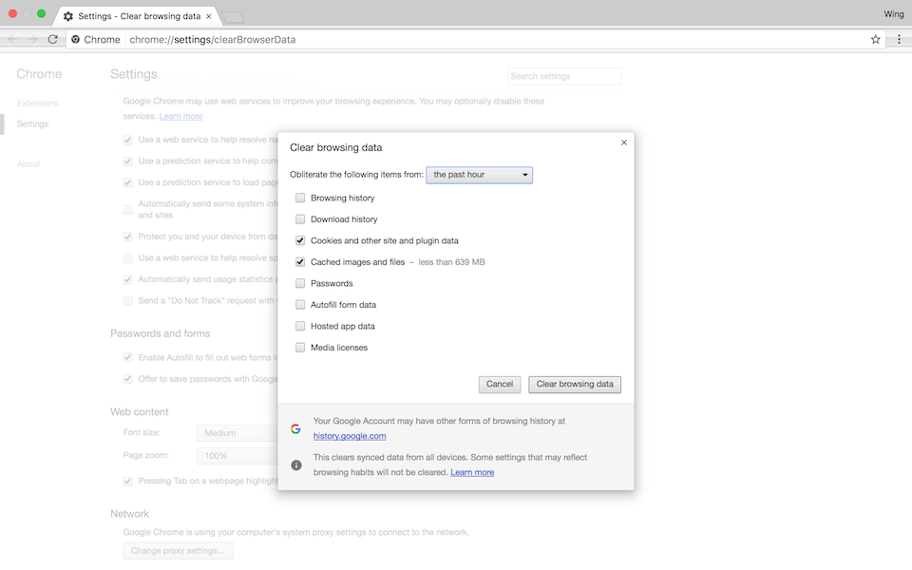Open the Chrome three-dot menu

pos(899,40)
